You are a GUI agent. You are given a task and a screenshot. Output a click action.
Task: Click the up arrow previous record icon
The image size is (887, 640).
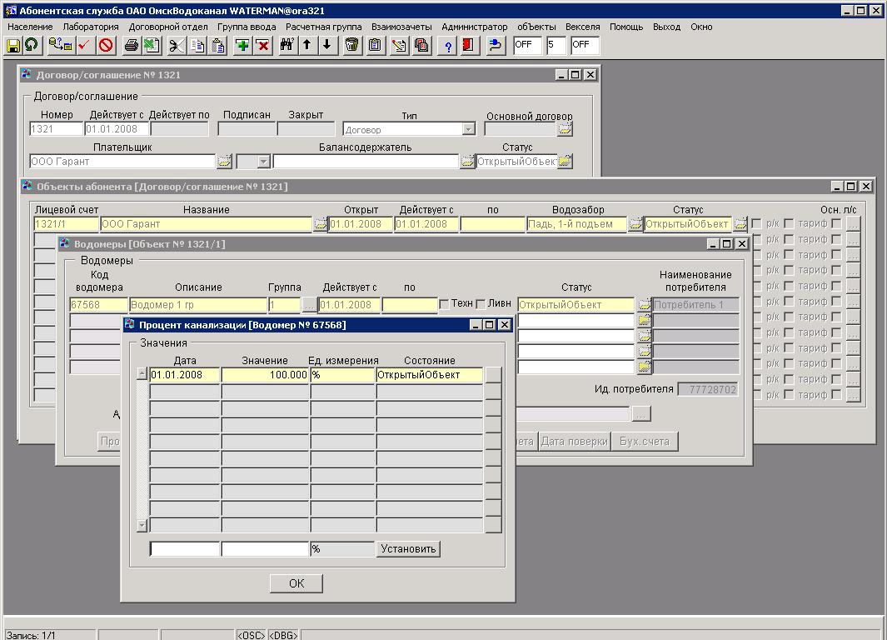(x=306, y=45)
